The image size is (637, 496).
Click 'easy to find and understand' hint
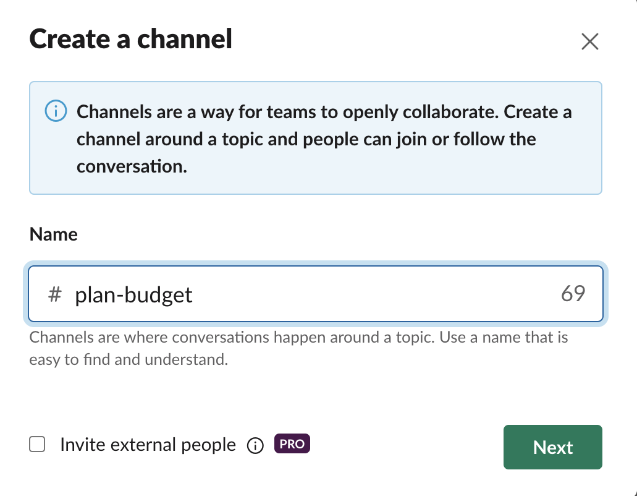[129, 359]
